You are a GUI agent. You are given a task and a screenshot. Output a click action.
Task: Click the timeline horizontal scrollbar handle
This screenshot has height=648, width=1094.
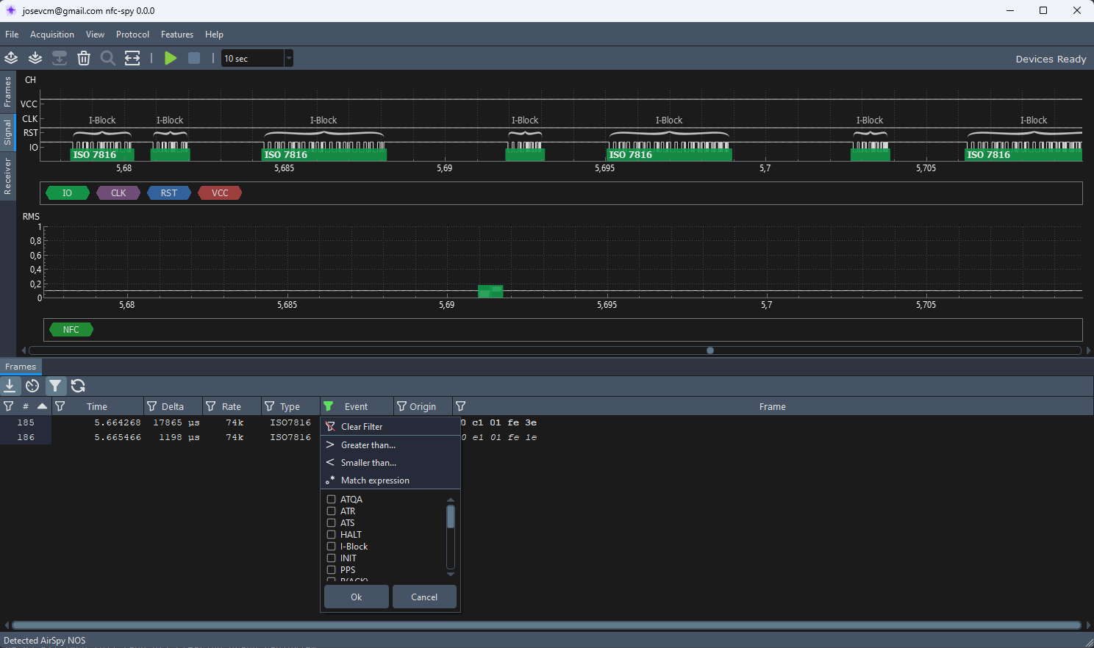(x=710, y=350)
